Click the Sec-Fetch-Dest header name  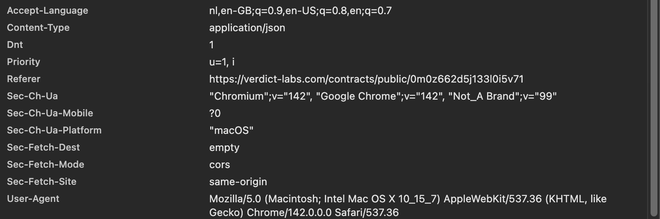tap(43, 148)
